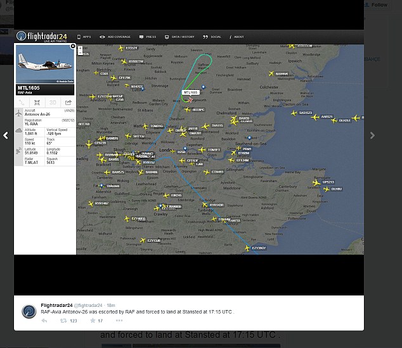Select the SWR115 plane icon
The height and width of the screenshot is (348, 402).
click(x=205, y=126)
